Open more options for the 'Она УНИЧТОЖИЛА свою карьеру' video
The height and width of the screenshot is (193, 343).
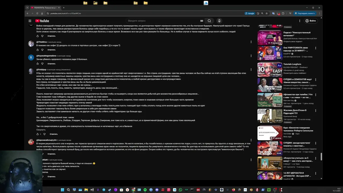[315, 48]
